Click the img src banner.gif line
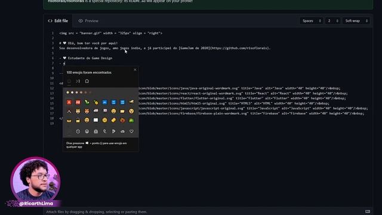 coord(110,33)
